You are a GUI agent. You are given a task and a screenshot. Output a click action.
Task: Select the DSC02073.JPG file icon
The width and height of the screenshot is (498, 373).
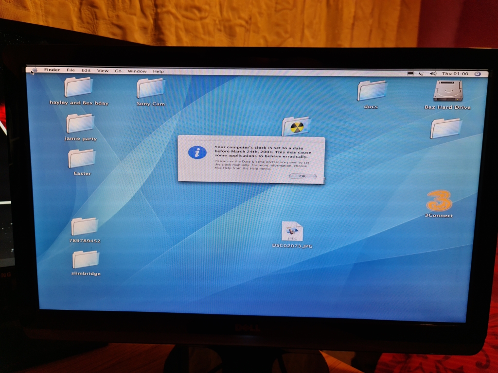click(292, 232)
